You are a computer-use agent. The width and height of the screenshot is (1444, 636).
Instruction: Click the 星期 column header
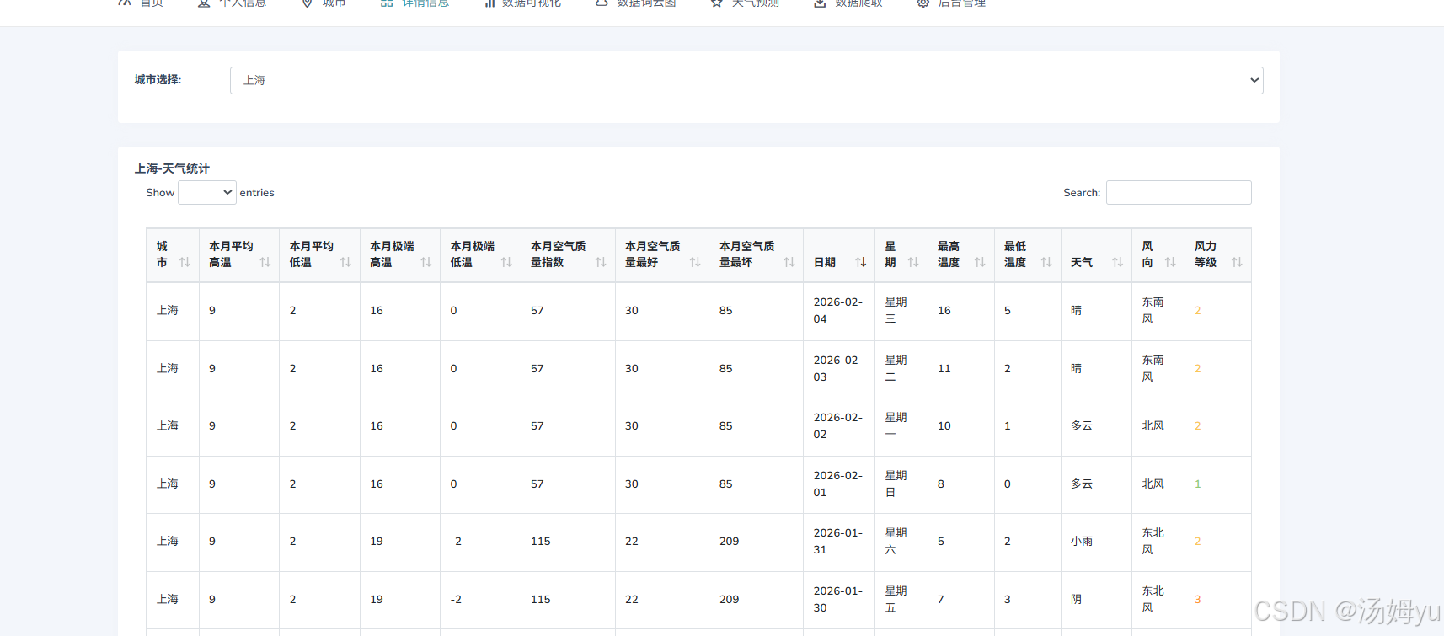[901, 255]
